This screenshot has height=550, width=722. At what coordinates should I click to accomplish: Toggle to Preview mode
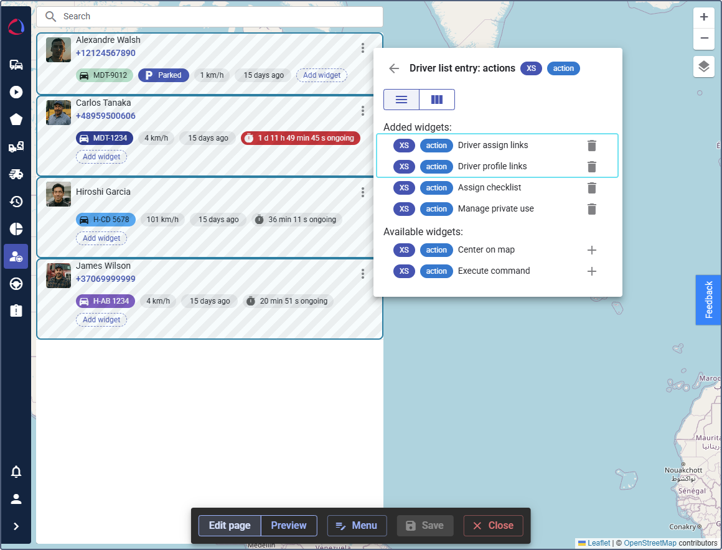pos(289,526)
